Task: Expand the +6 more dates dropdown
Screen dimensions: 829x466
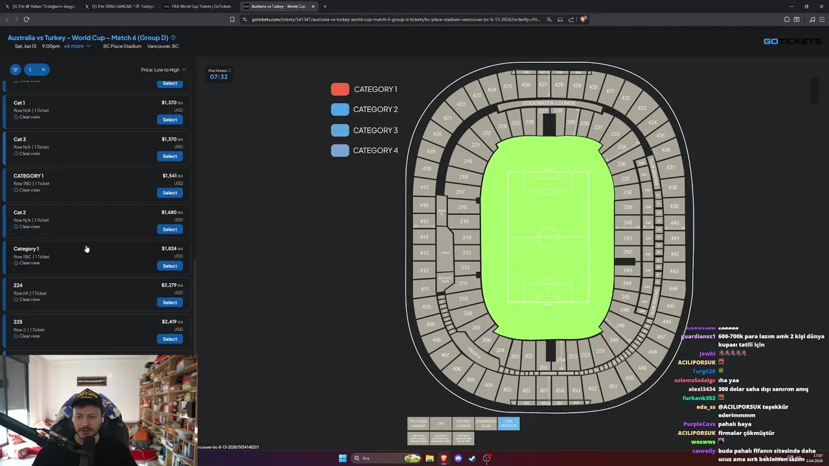Action: tap(77, 47)
